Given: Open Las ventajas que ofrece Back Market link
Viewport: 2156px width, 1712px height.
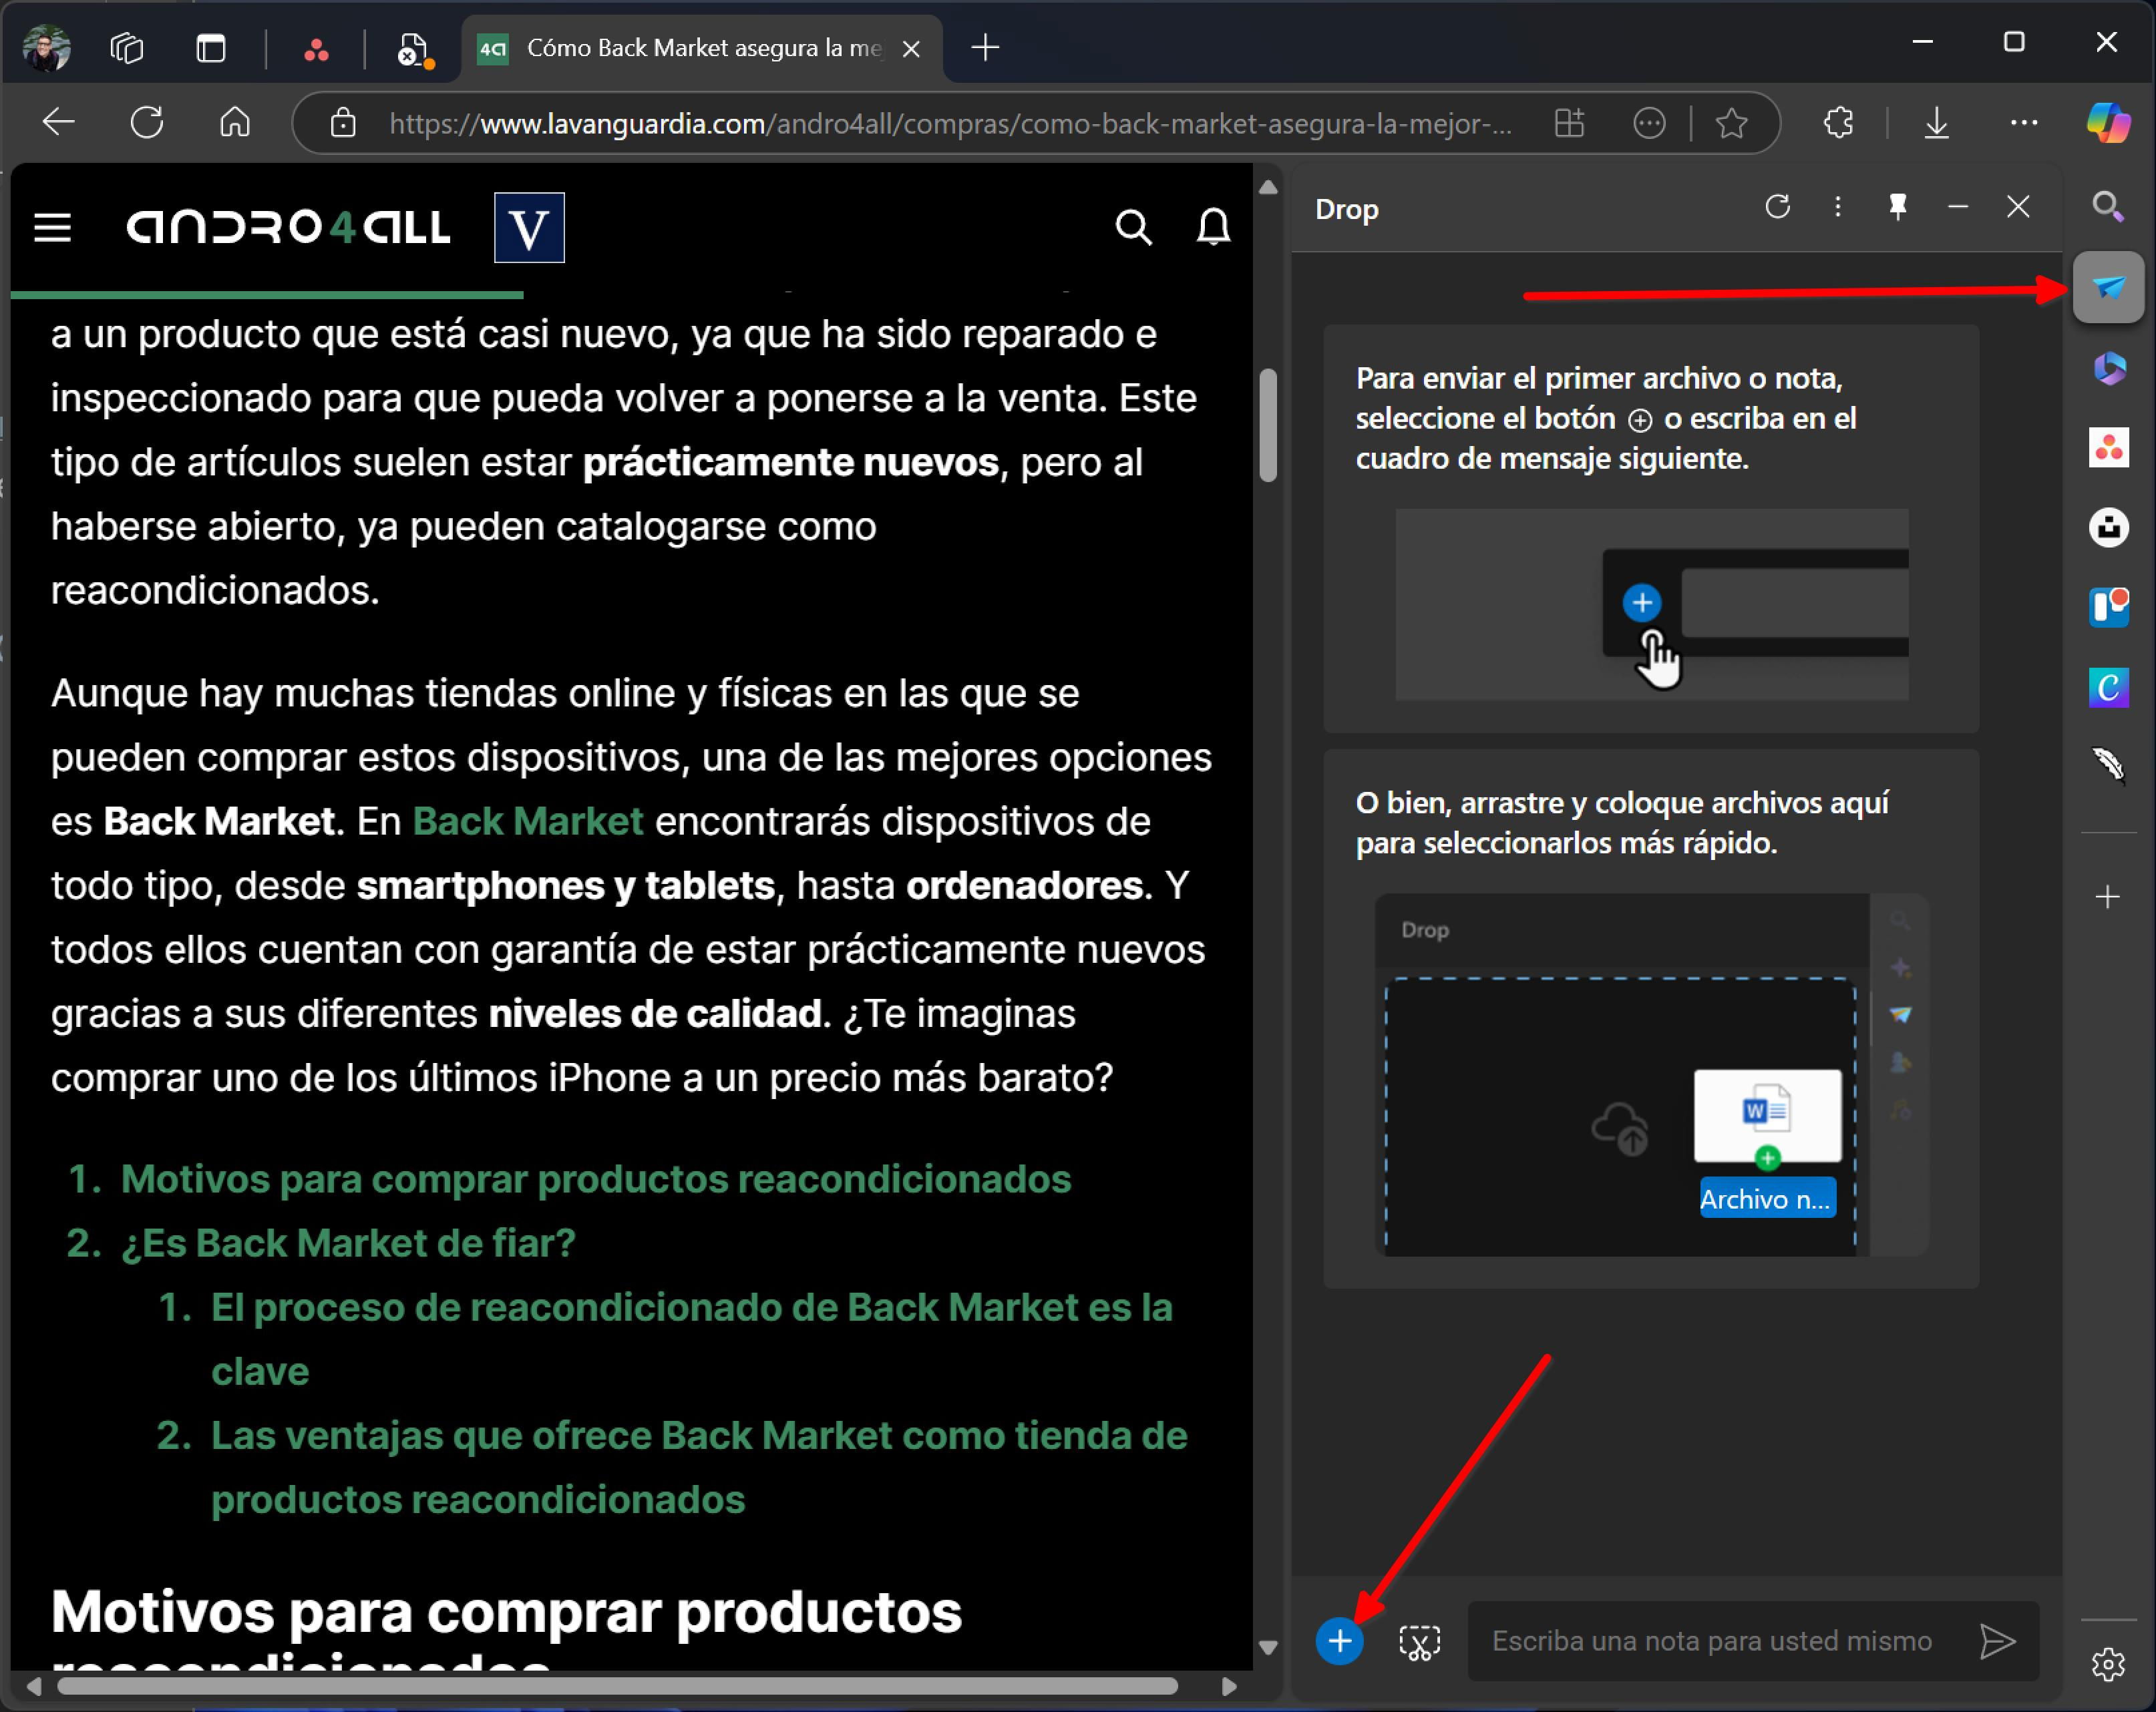Looking at the screenshot, I should pyautogui.click(x=699, y=1467).
